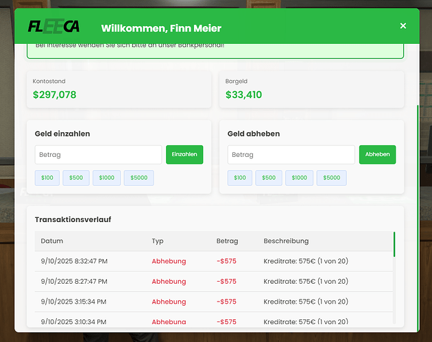Select the 9/10/2025 3:10:34 PM transaction date
The width and height of the screenshot is (432, 342).
73,321
